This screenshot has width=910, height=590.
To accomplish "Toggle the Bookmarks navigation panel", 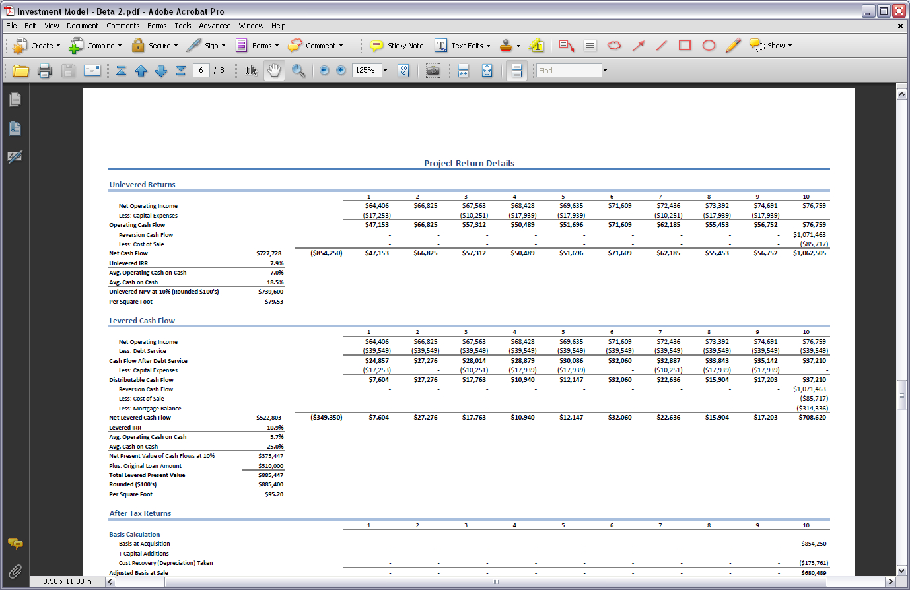I will tap(15, 128).
